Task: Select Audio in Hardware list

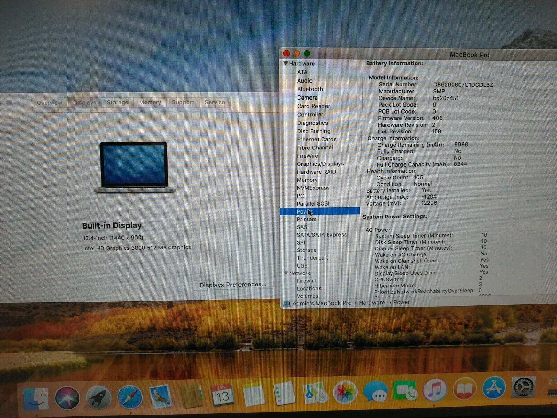Action: click(x=305, y=80)
